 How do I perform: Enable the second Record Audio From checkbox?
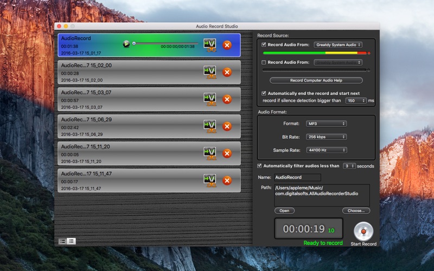pos(264,62)
